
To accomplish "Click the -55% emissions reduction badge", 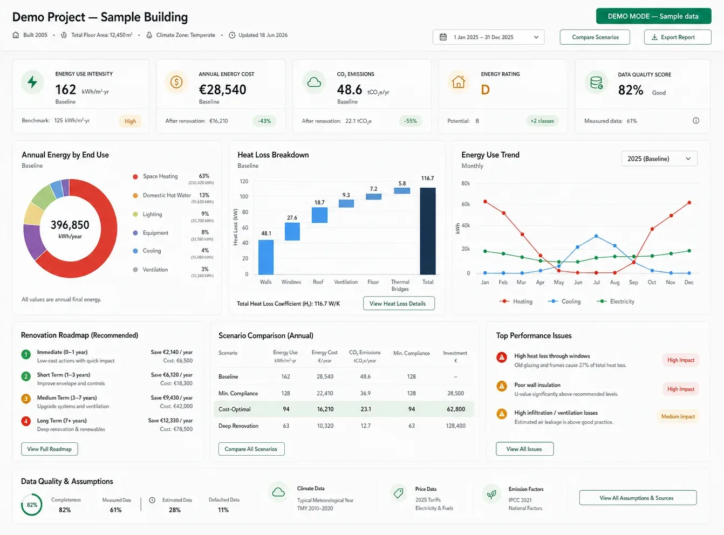I will (411, 121).
